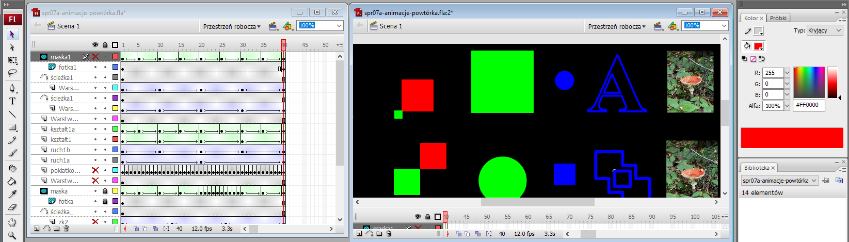Switch to the Próbki tab
This screenshot has width=849, height=242.
[778, 18]
